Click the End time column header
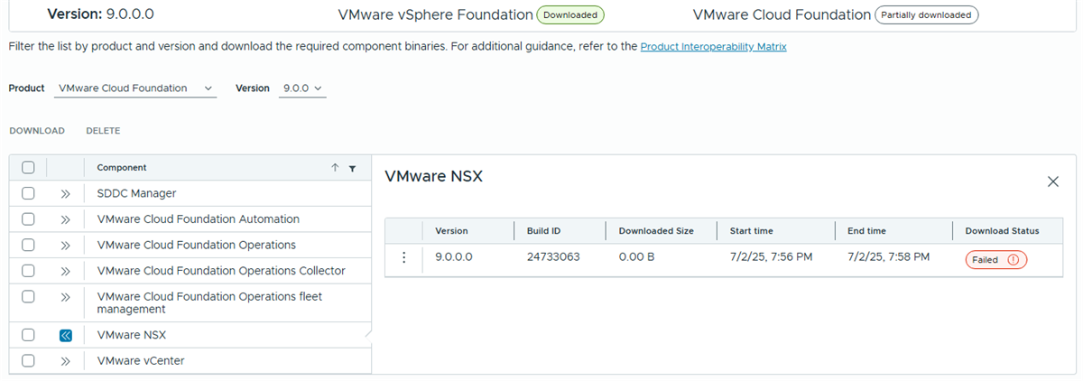 (866, 231)
